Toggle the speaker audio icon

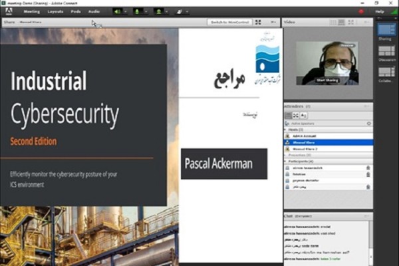pyautogui.click(x=117, y=11)
